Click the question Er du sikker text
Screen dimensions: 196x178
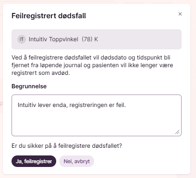coord(67,146)
